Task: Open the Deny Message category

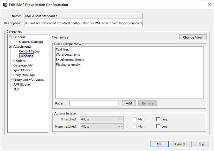Action: point(24,75)
